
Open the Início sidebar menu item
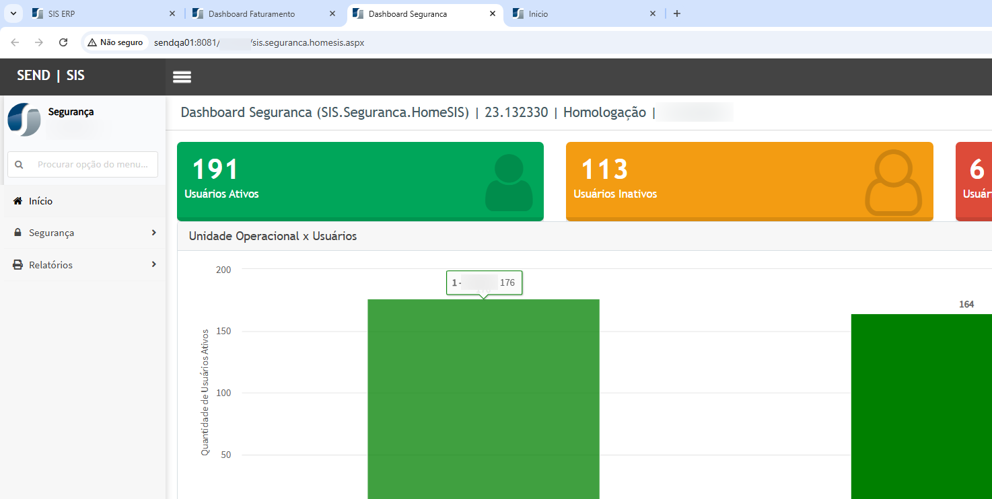[x=40, y=201]
